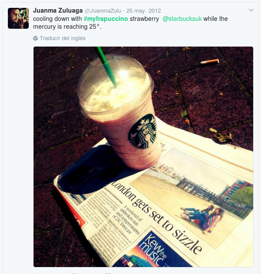Open the #myfrapuccino hashtag

[106, 19]
